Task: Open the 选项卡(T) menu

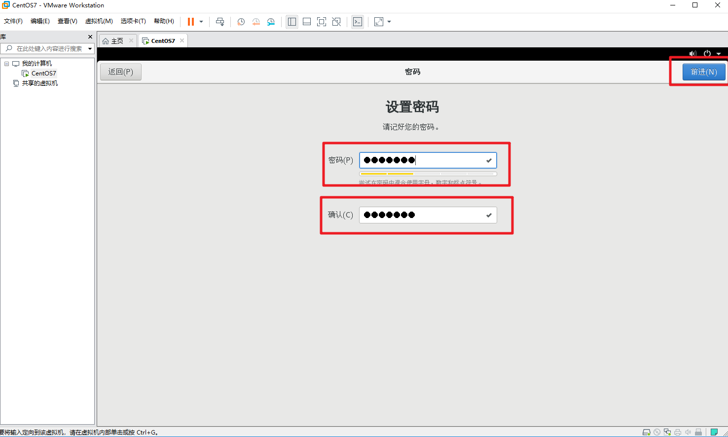Action: coord(133,21)
